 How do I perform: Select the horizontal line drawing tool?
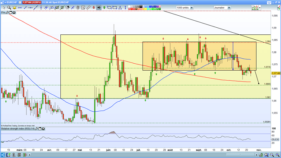pos(31,7)
